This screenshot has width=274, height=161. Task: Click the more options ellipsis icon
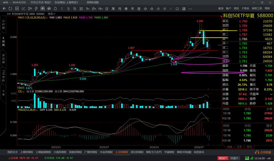coord(191,9)
